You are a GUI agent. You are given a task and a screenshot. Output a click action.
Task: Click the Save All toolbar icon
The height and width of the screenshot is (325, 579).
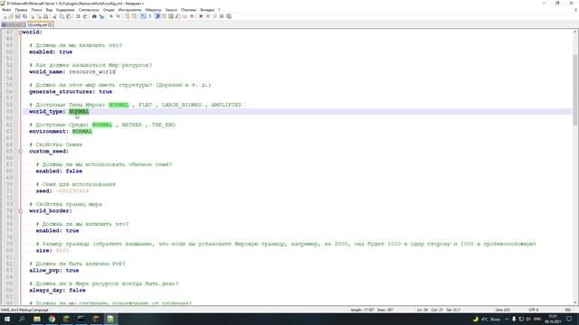(x=24, y=16)
